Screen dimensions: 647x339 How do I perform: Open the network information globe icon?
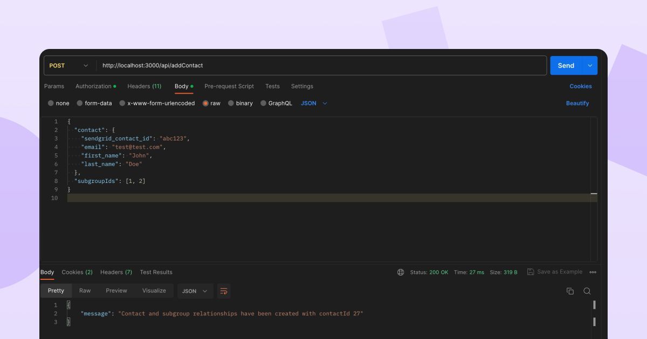point(400,272)
